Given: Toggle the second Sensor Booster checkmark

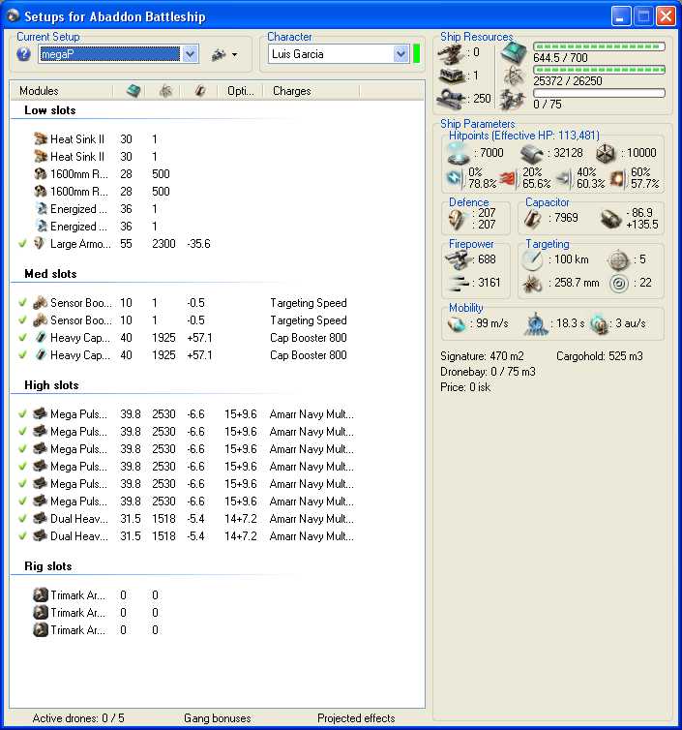Looking at the screenshot, I should point(22,320).
